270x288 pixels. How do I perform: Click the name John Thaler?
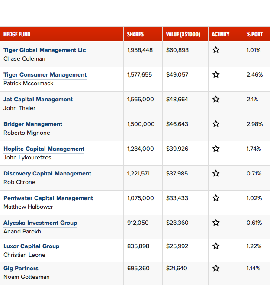tap(19, 108)
